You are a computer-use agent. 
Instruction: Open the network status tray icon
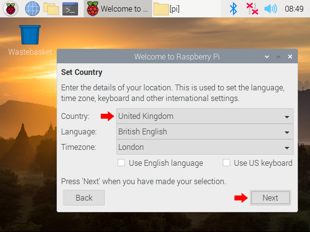tap(252, 9)
